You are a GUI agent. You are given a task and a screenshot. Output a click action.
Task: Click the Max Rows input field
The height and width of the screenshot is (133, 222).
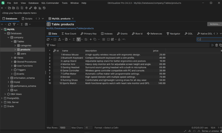[65, 128]
